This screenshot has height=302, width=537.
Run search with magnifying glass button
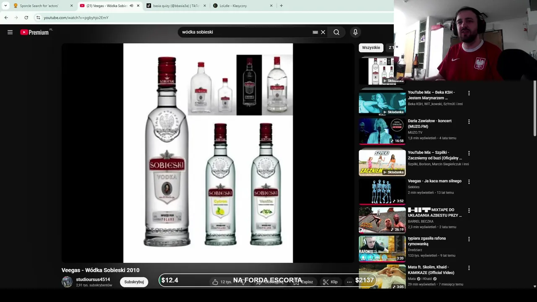336,32
